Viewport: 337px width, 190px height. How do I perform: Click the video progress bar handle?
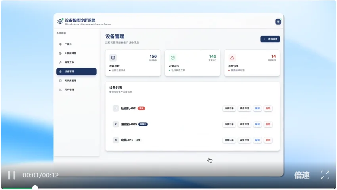35,188
